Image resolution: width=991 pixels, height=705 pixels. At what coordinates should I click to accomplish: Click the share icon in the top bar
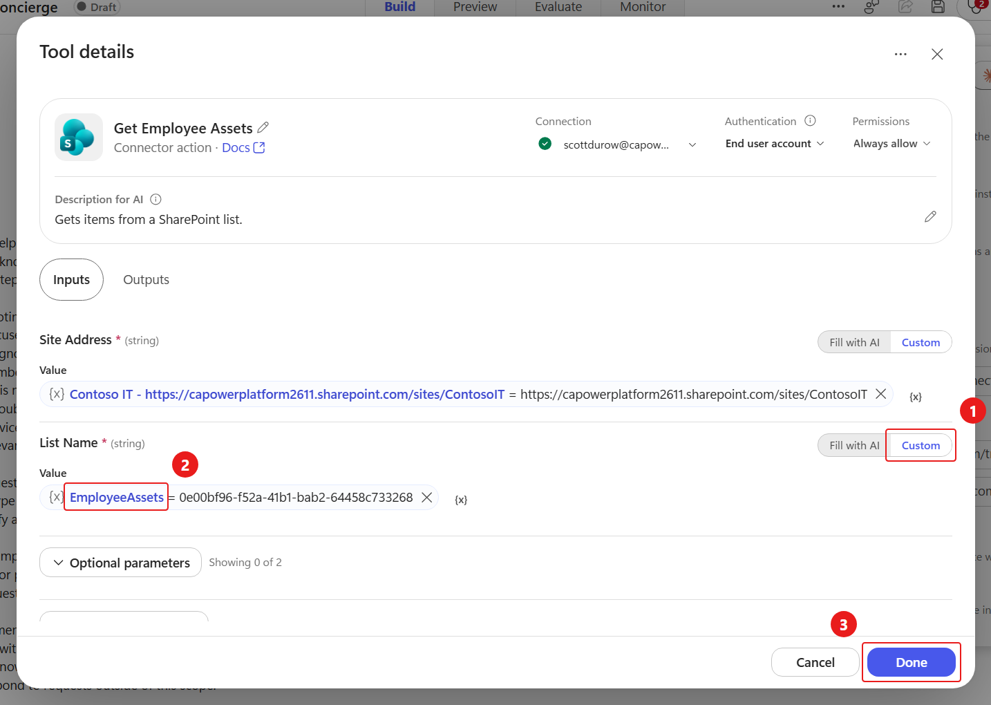click(x=905, y=7)
